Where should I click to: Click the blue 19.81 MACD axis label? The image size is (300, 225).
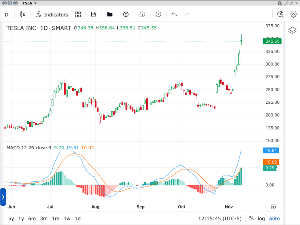[x=271, y=150]
